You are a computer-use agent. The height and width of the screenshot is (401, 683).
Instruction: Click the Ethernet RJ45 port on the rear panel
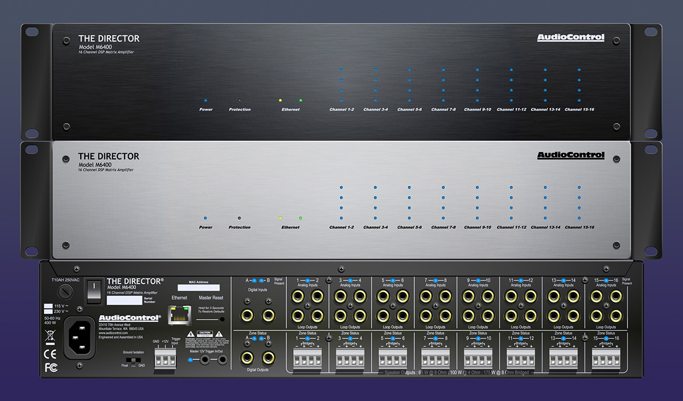(180, 315)
